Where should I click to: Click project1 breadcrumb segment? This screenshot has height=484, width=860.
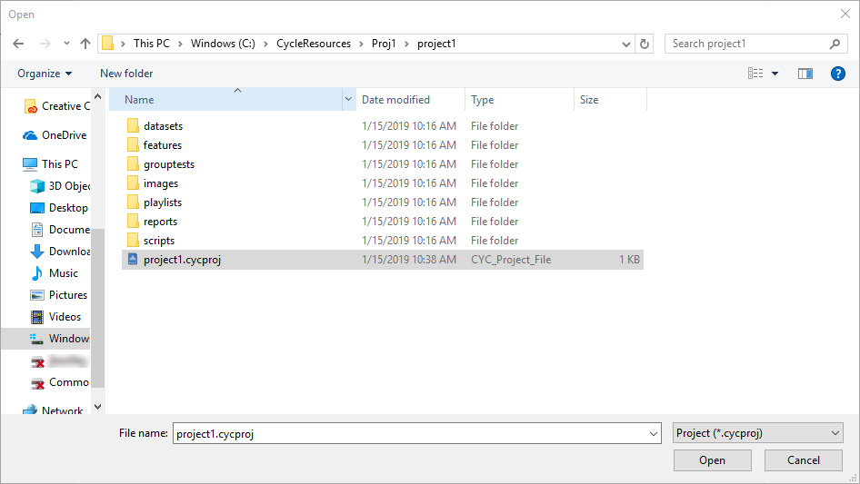point(436,44)
